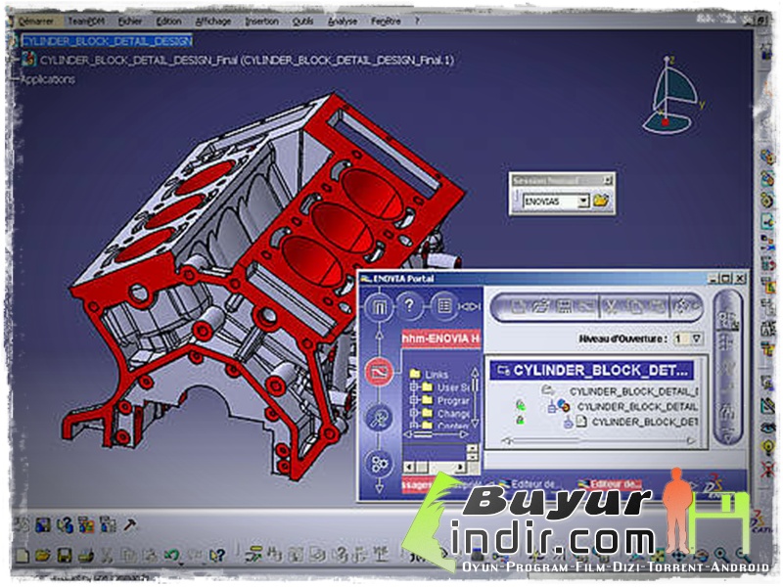Click the ENOVIA help question mark icon
This screenshot has width=783, height=587.
click(x=407, y=303)
